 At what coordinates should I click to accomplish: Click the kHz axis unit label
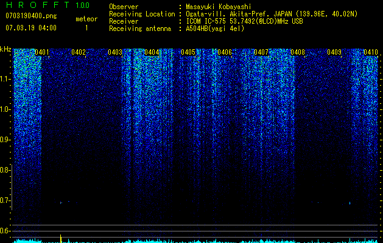pyautogui.click(x=5, y=49)
